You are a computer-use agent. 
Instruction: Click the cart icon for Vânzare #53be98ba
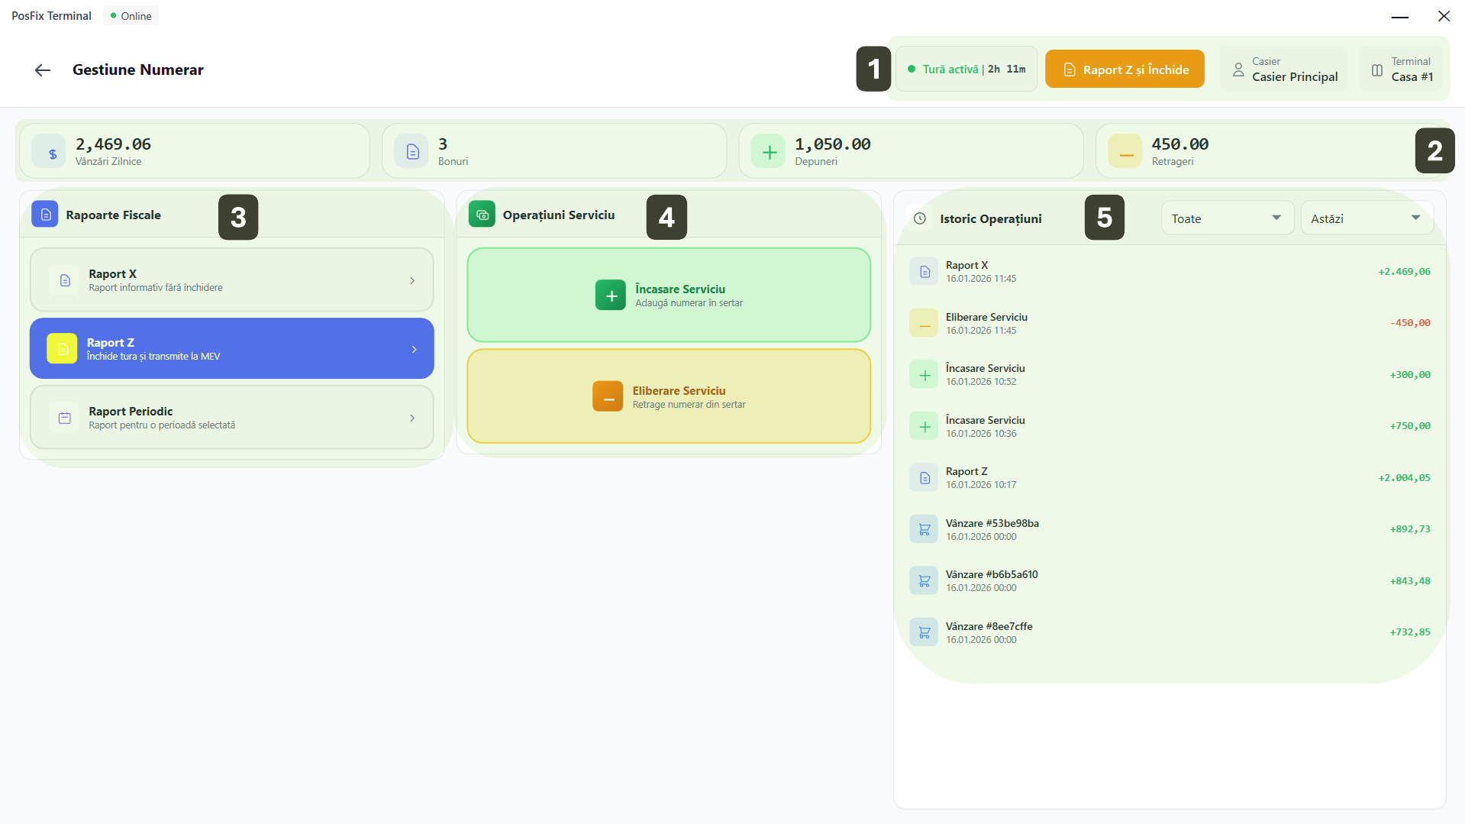tap(924, 529)
